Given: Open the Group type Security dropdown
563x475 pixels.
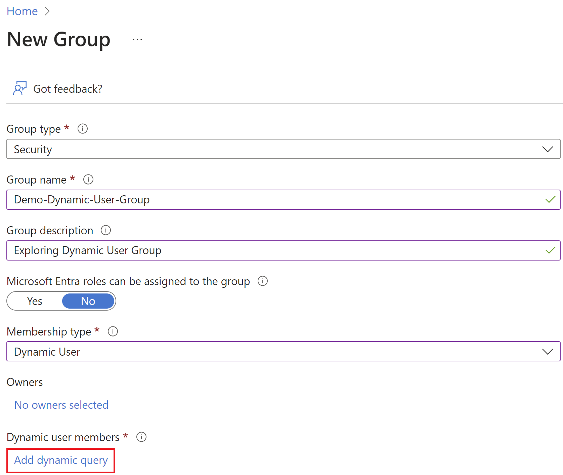Looking at the screenshot, I should (x=269, y=149).
